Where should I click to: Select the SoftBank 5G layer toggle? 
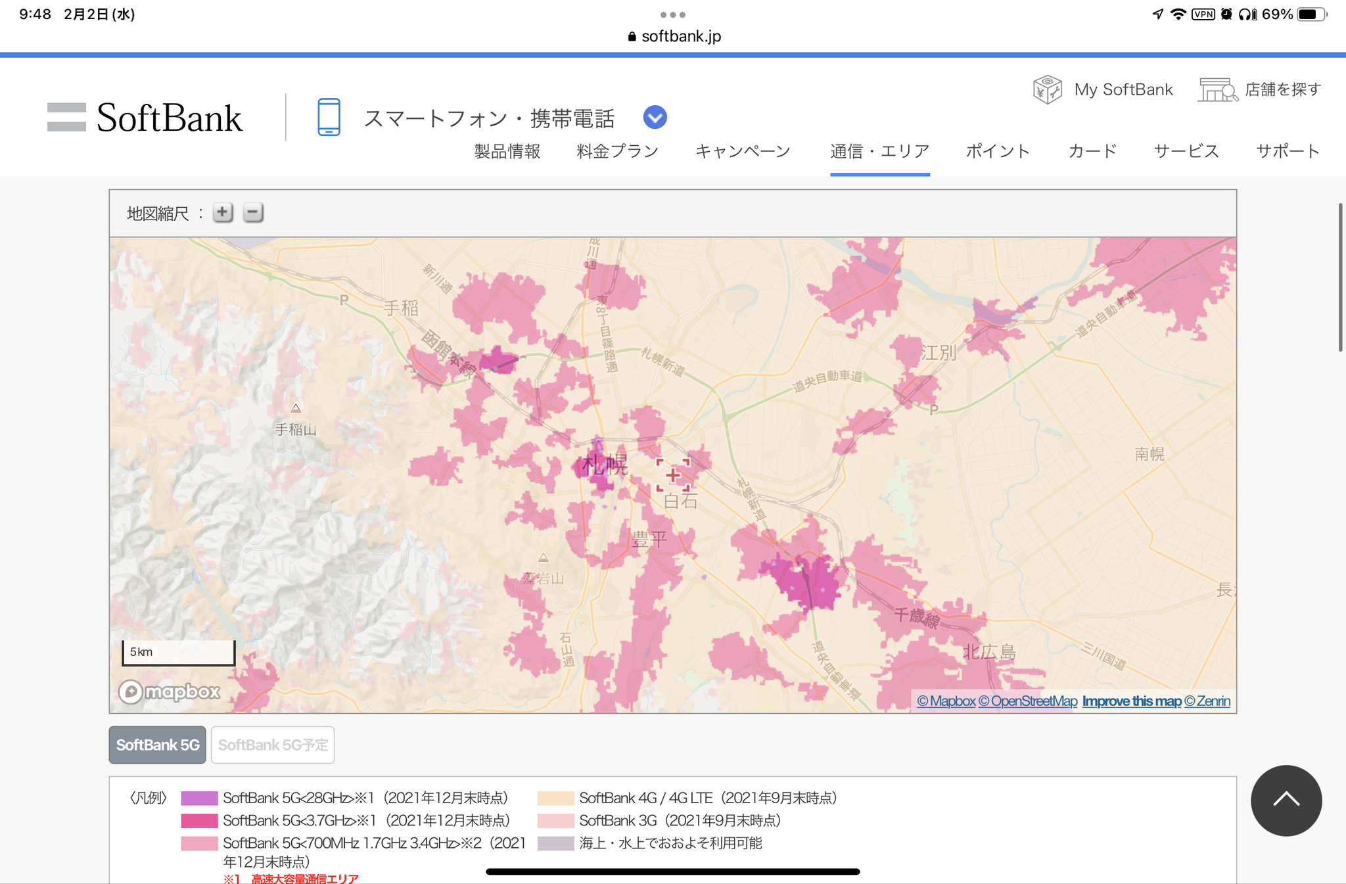[158, 745]
